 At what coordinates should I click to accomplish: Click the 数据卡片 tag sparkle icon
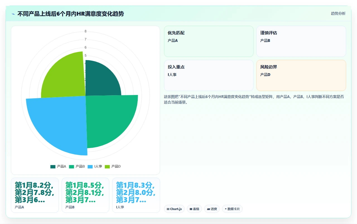coord(226,209)
